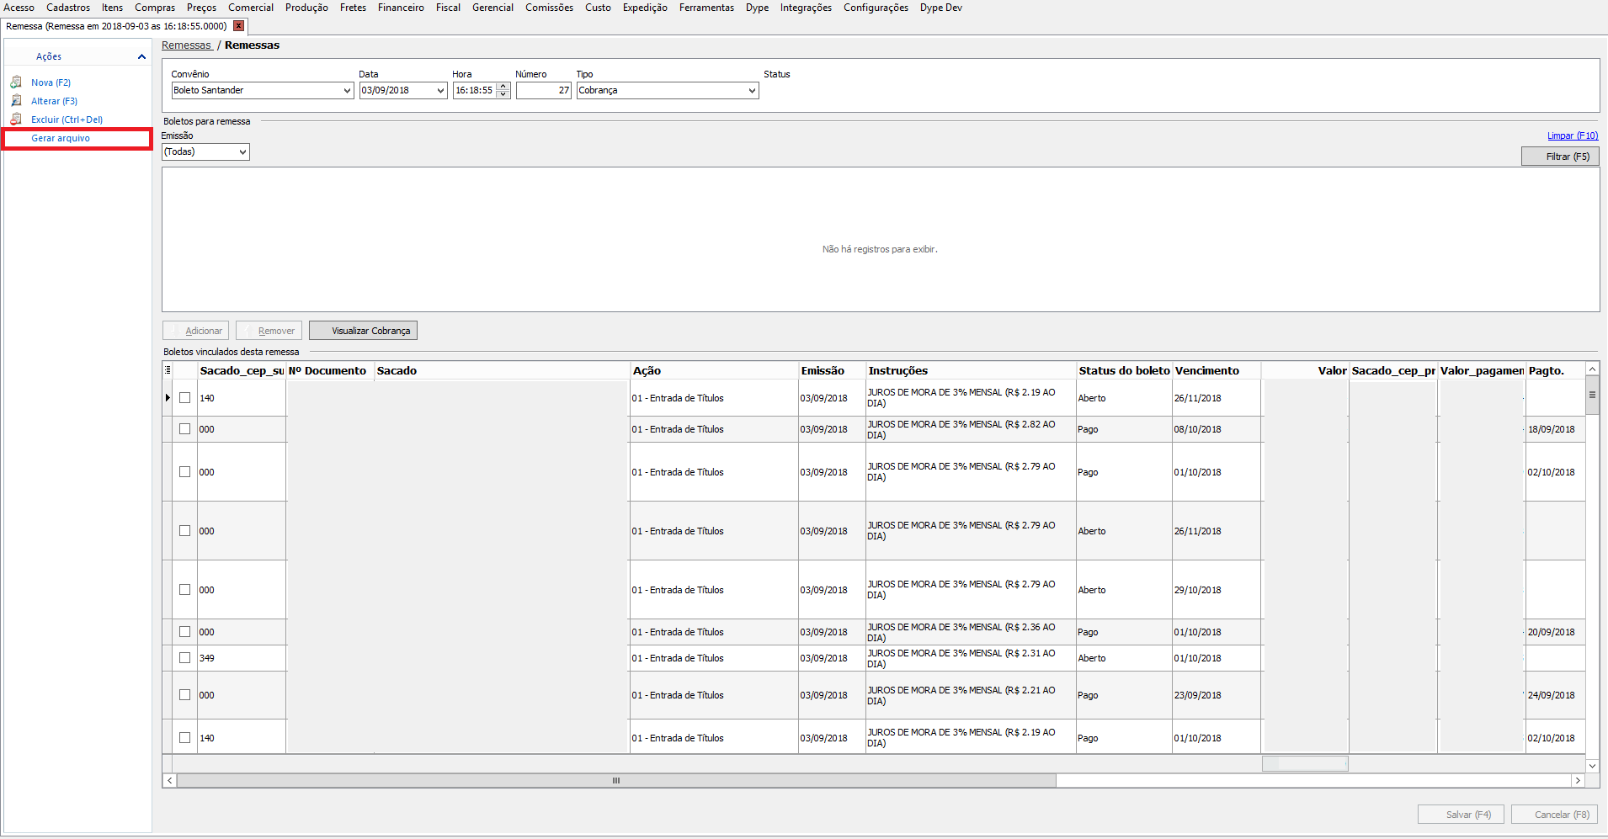
Task: Open the grid column chooser icon
Action: pyautogui.click(x=168, y=370)
